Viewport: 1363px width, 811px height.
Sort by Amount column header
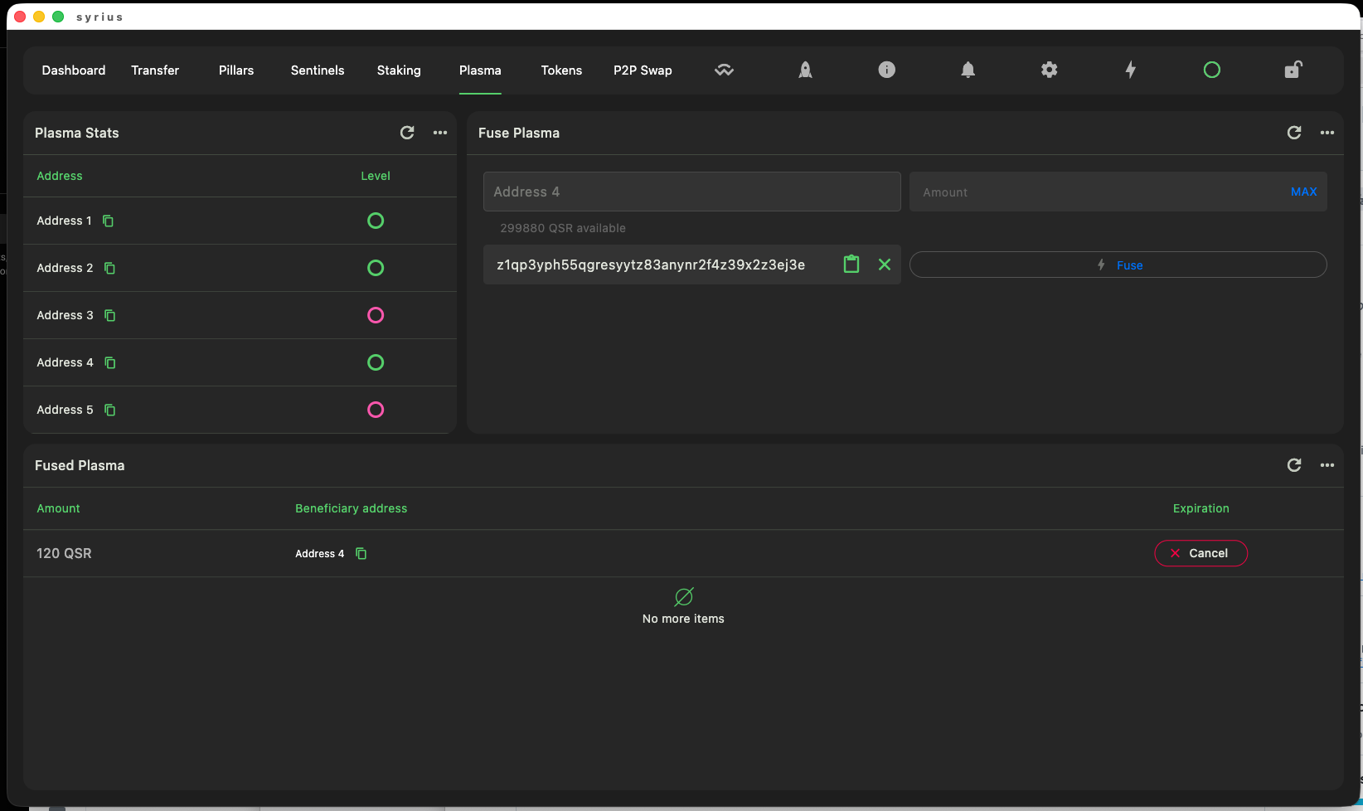click(x=58, y=508)
